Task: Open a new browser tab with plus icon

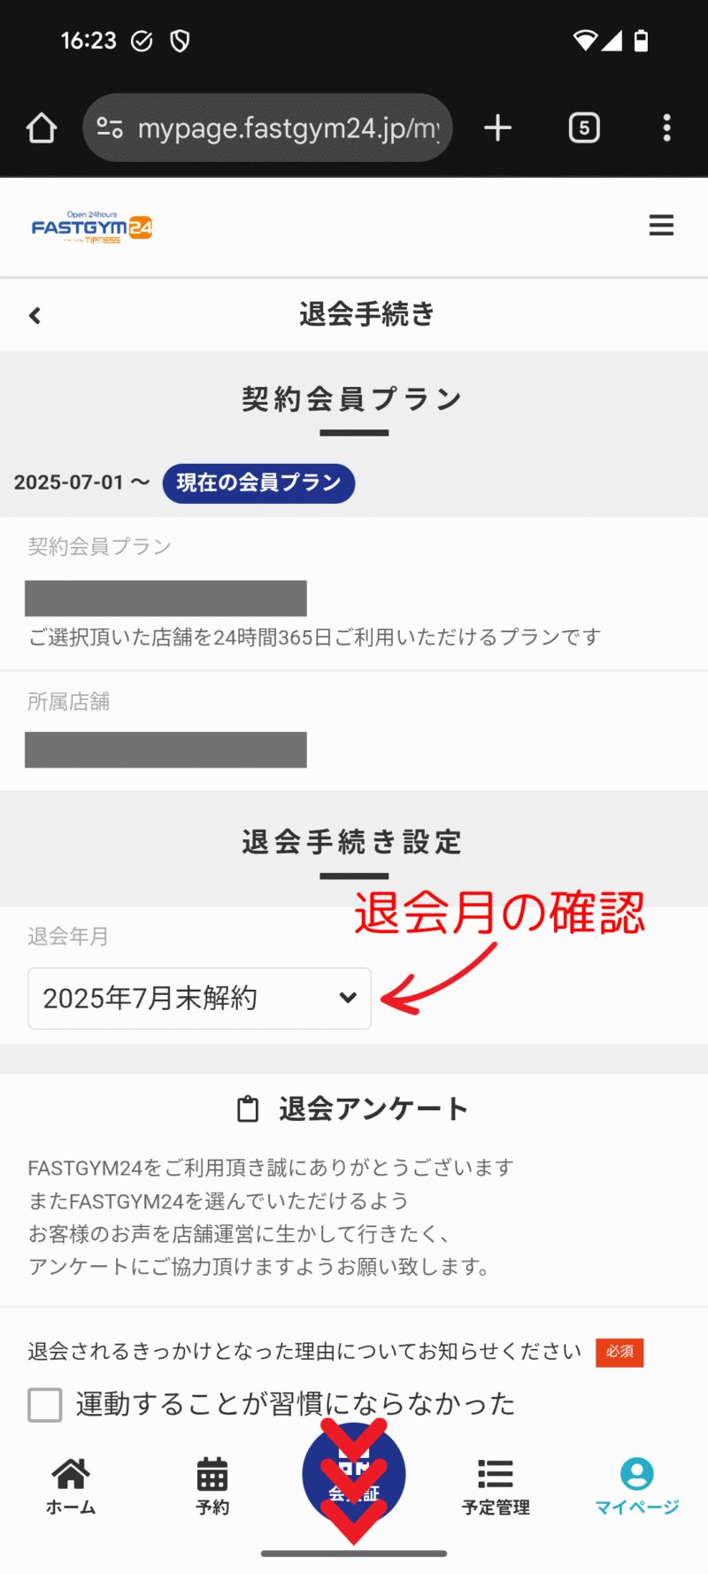Action: (x=498, y=127)
